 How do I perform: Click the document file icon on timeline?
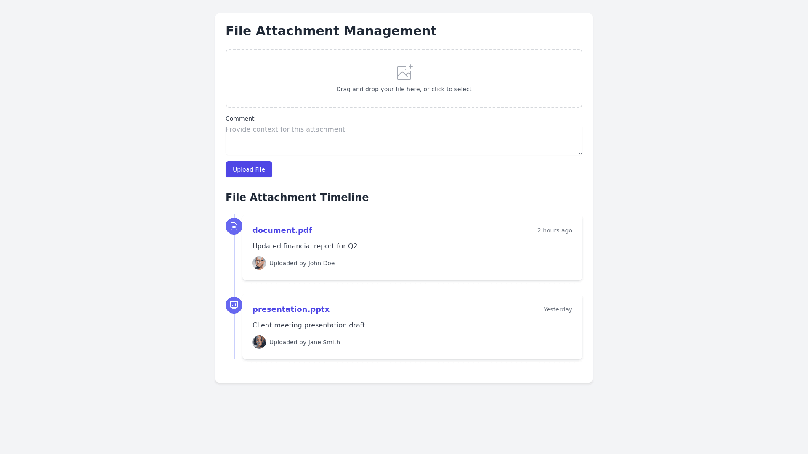click(234, 226)
